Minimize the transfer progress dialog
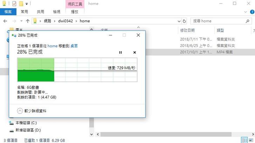The width and height of the screenshot is (255, 143). click(x=111, y=35)
